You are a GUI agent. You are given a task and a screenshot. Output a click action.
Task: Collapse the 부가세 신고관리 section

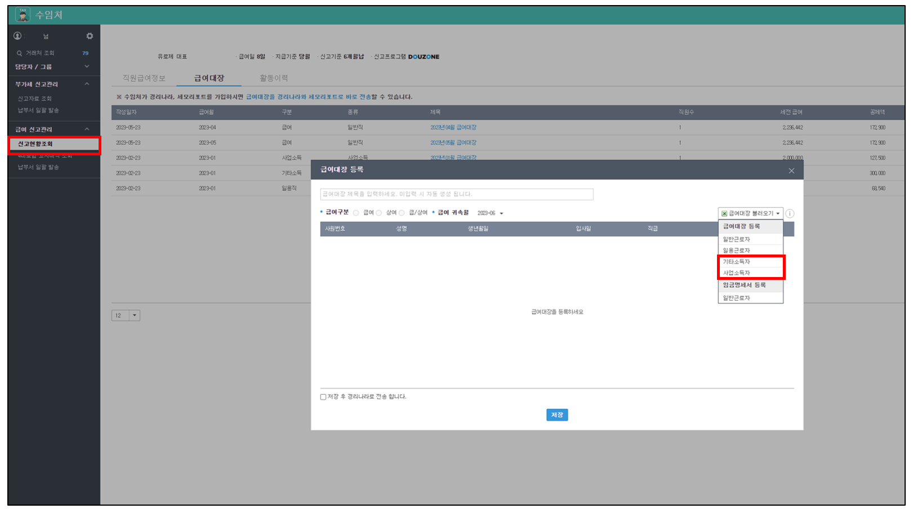click(87, 84)
